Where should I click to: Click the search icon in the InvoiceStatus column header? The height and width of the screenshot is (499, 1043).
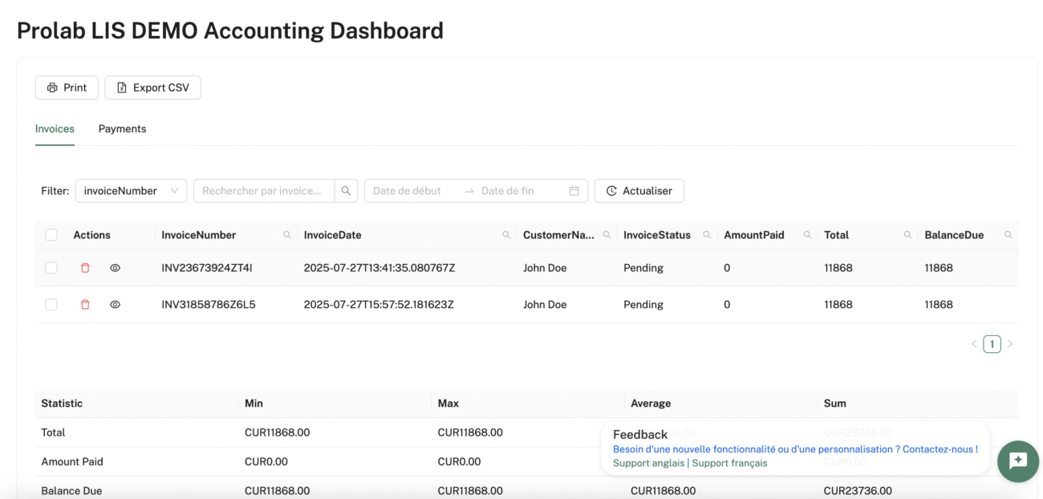click(707, 235)
